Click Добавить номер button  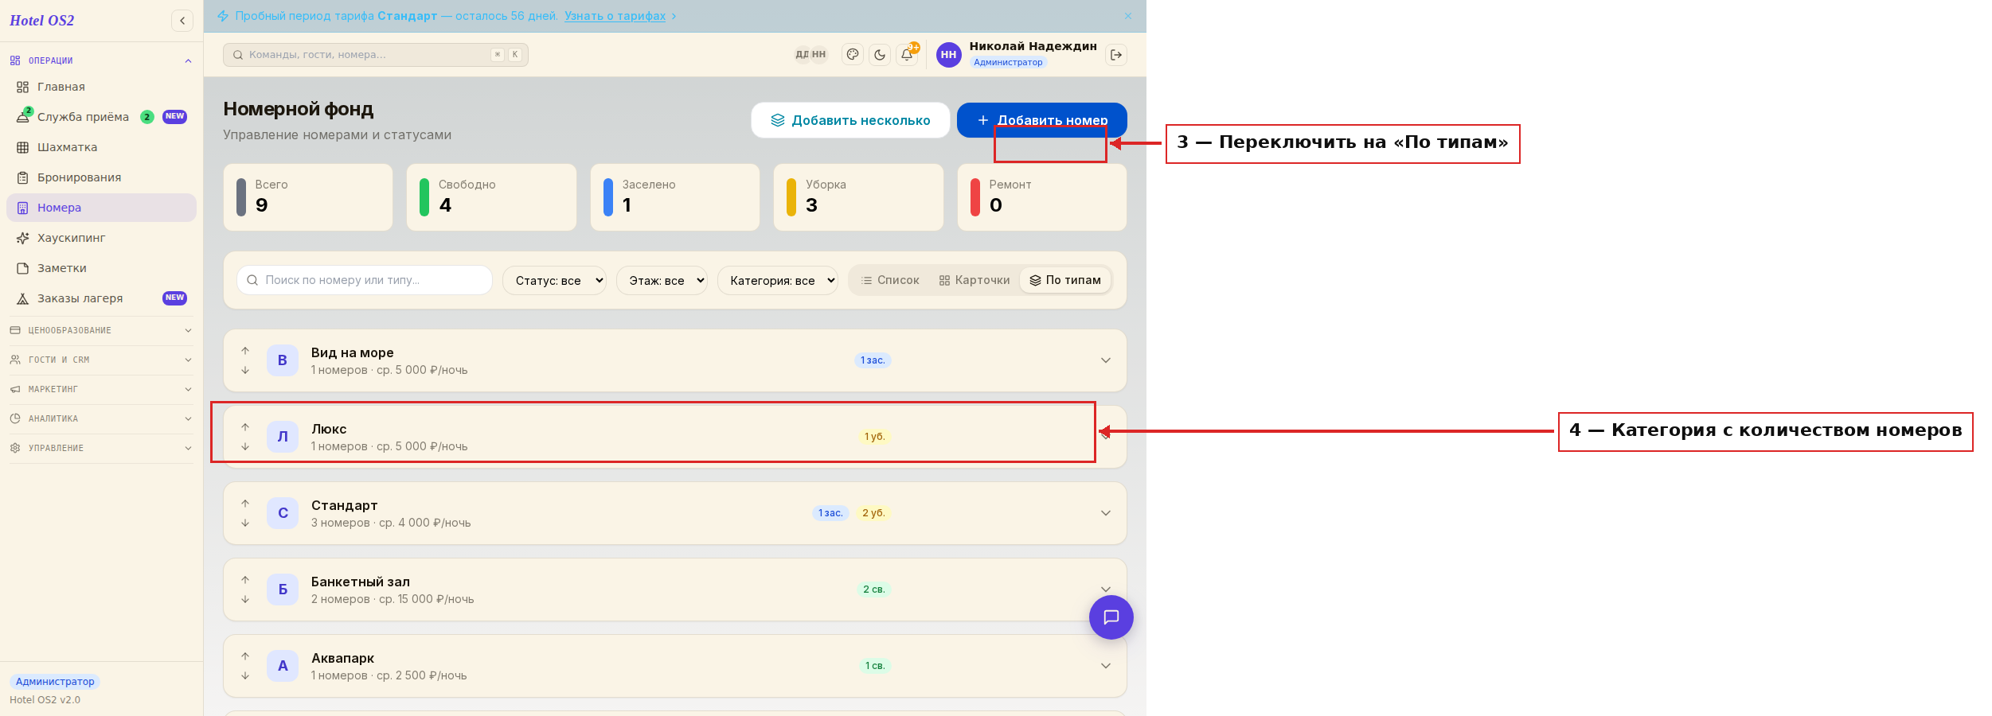1041,120
